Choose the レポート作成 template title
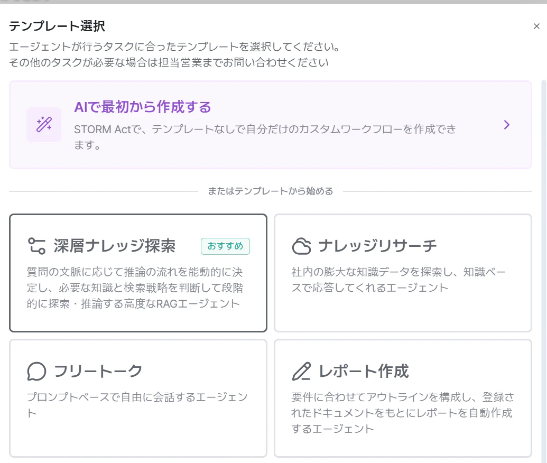Screen dimensions: 547x463 click(x=364, y=371)
